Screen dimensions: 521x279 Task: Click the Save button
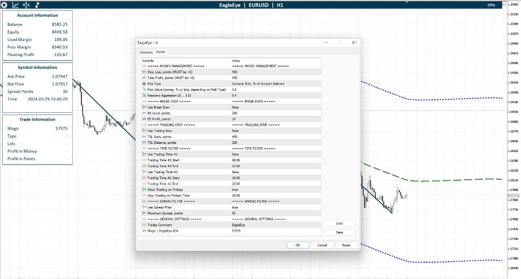pyautogui.click(x=339, y=232)
